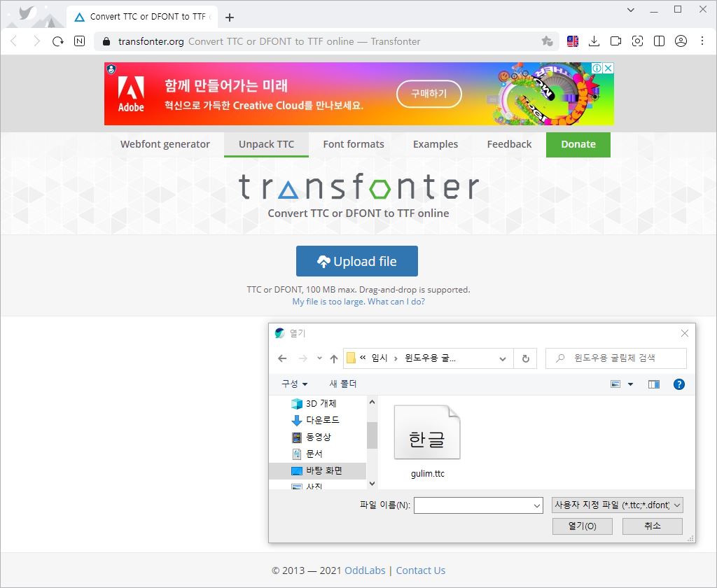This screenshot has height=588, width=717.
Task: Click the 임시 breadcrumb folder
Action: 379,358
